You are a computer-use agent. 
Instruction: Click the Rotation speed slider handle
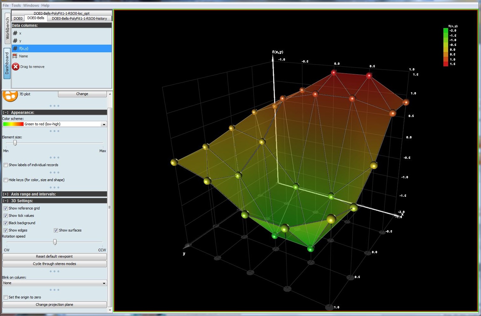55,242
